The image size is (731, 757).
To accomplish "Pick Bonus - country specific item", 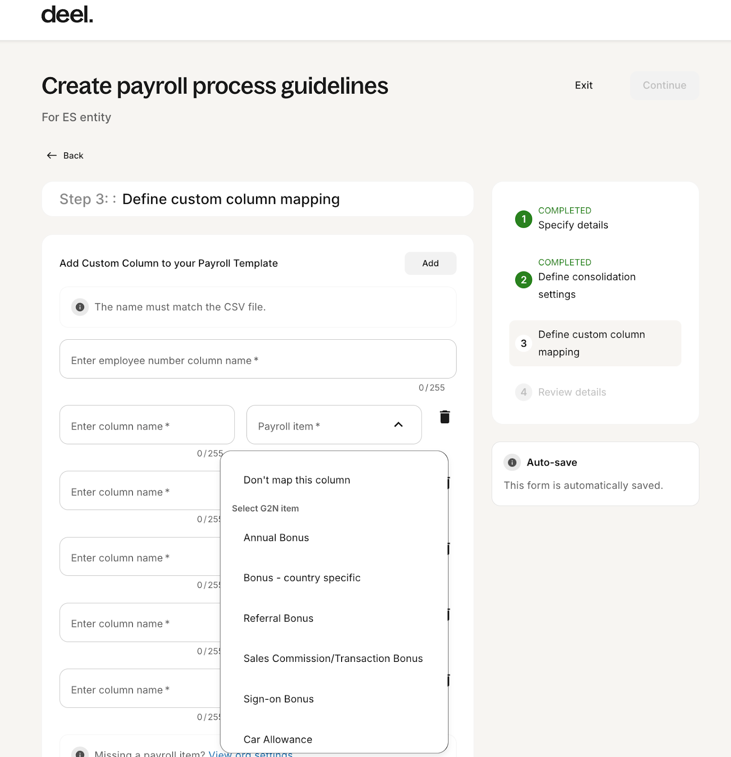I will [302, 578].
